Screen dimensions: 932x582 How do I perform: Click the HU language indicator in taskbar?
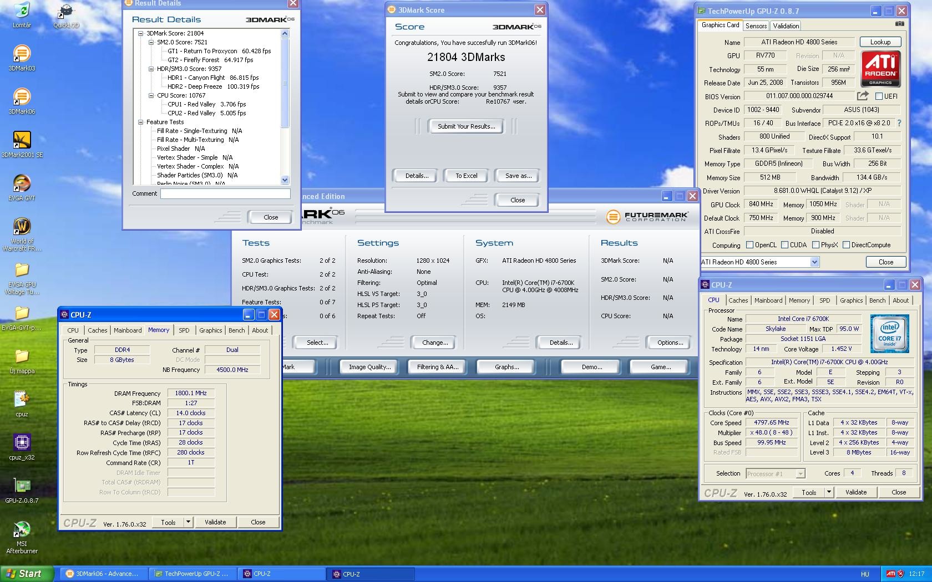(865, 574)
